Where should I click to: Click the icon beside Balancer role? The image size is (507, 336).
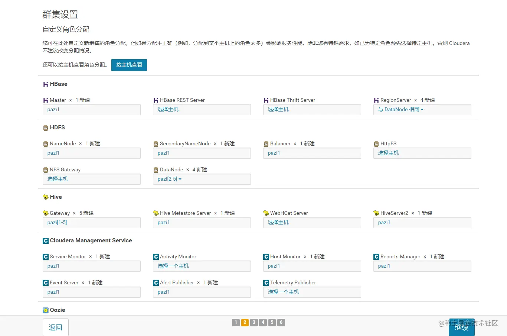pos(266,144)
